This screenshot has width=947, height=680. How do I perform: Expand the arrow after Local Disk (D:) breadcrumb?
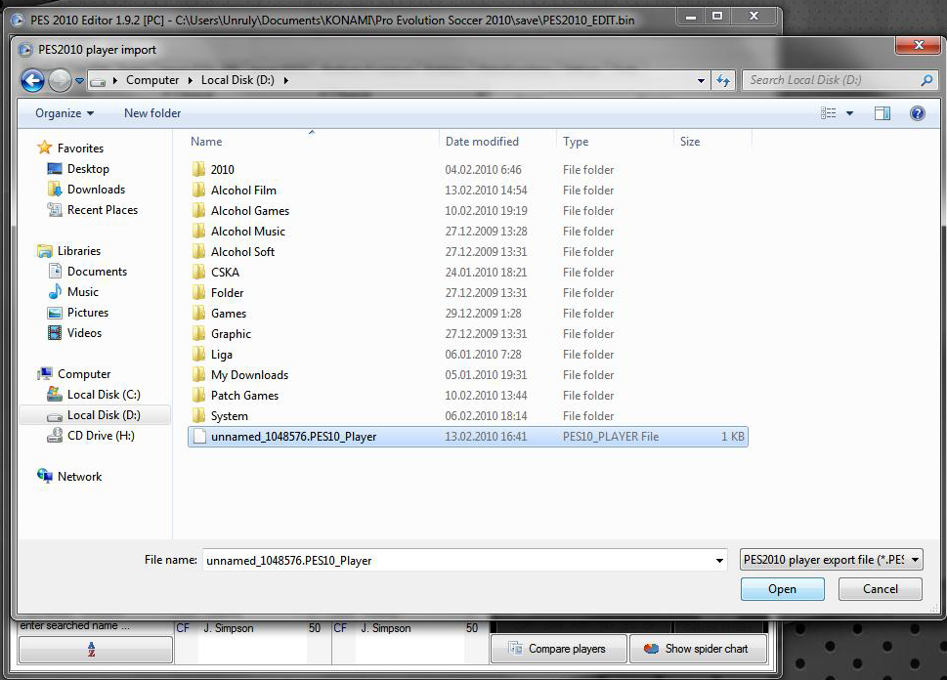pos(285,80)
